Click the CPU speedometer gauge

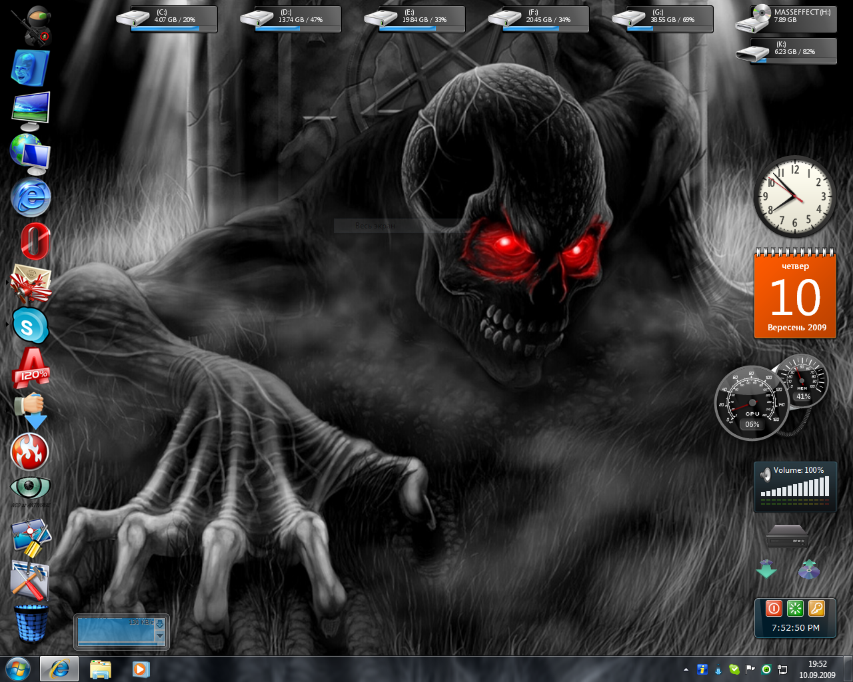(x=752, y=404)
